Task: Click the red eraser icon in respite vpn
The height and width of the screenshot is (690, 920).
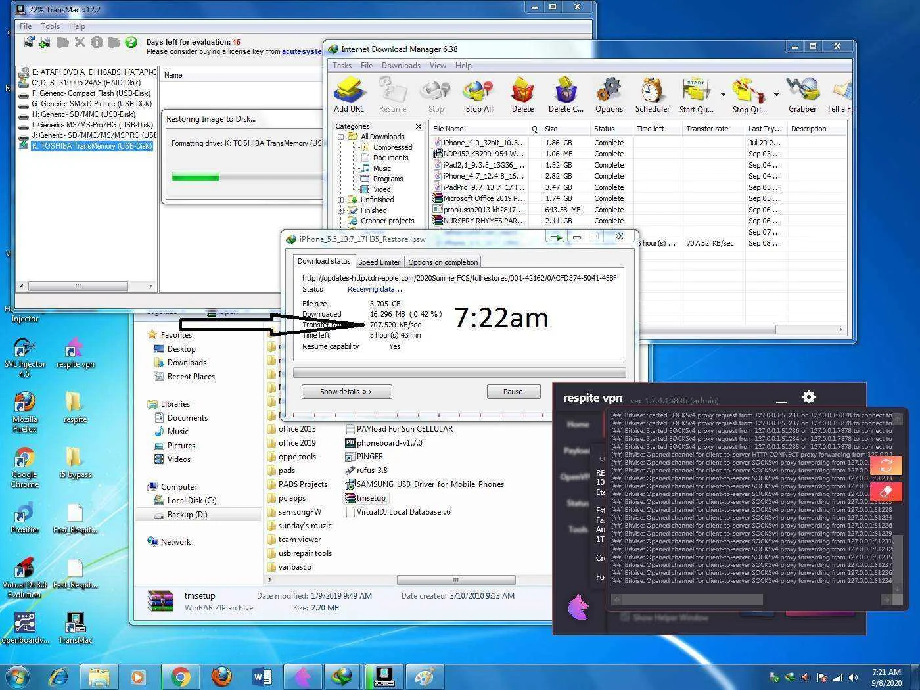Action: tap(886, 491)
